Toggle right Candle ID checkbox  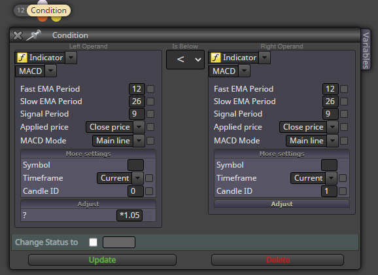[343, 191]
